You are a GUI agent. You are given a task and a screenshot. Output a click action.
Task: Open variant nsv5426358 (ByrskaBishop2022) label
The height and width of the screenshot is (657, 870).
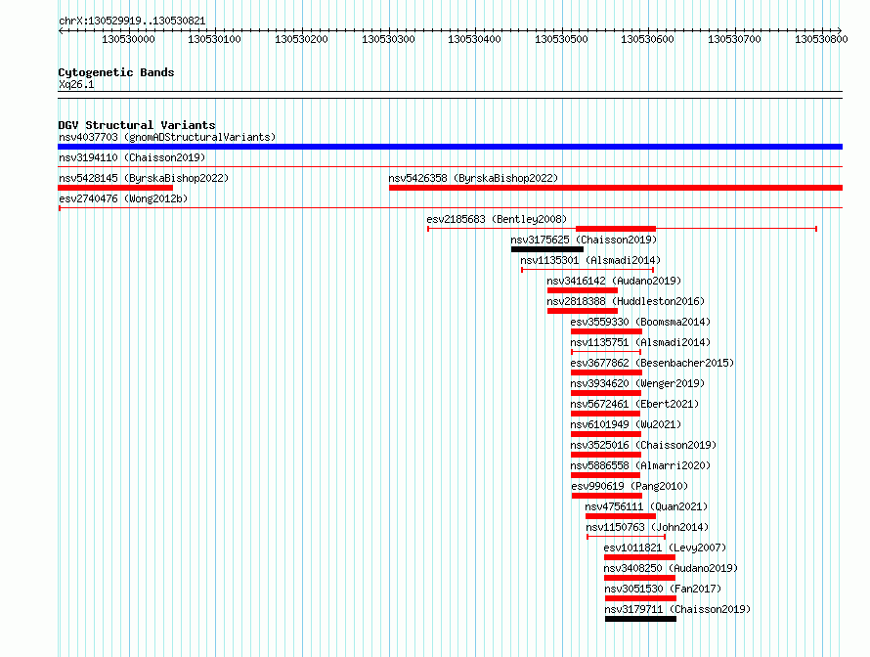[473, 178]
